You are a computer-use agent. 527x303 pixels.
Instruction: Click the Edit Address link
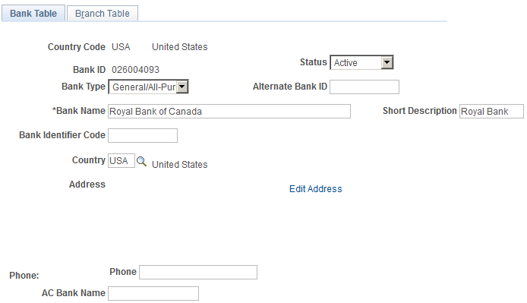point(316,188)
